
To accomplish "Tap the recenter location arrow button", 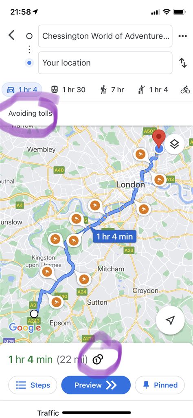I will coord(170,320).
